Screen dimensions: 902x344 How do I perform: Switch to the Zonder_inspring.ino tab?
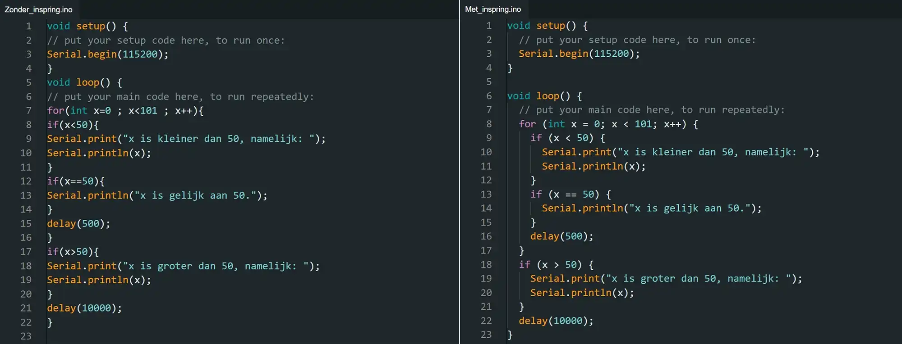click(38, 9)
